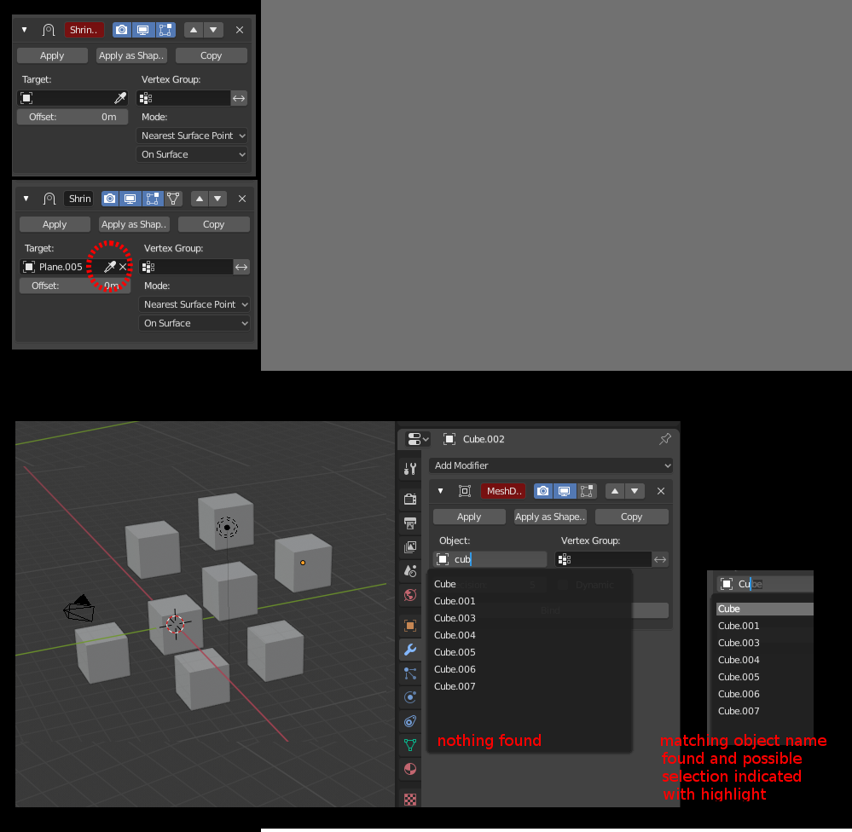This screenshot has height=832, width=852.
Task: Click Apply in the Plane.005 Shrinkwrap panel
Action: point(55,224)
